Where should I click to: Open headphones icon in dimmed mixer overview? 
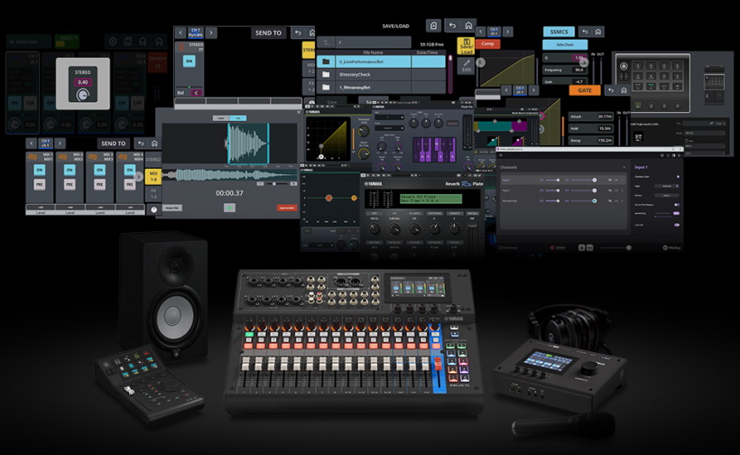coord(143,42)
